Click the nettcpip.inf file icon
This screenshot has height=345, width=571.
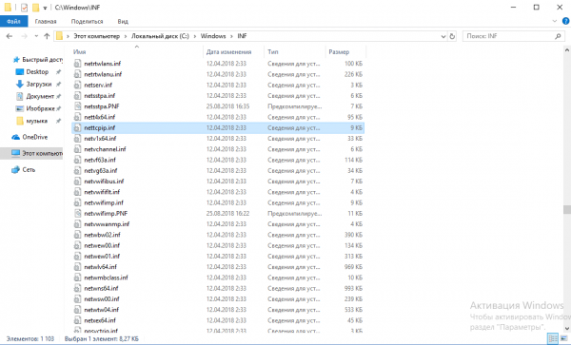coord(77,128)
